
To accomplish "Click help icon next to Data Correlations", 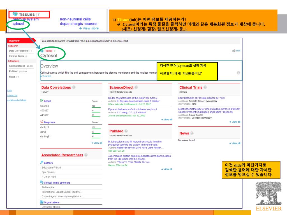I will coord(74,87).
